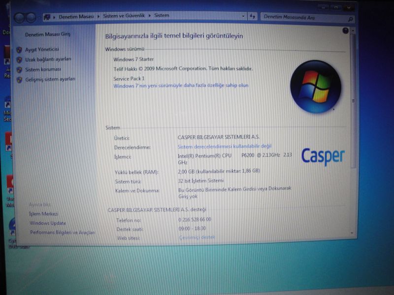Click the 2,00 GB installed memory value
Viewport: 394px width, 295px height.
[219, 171]
